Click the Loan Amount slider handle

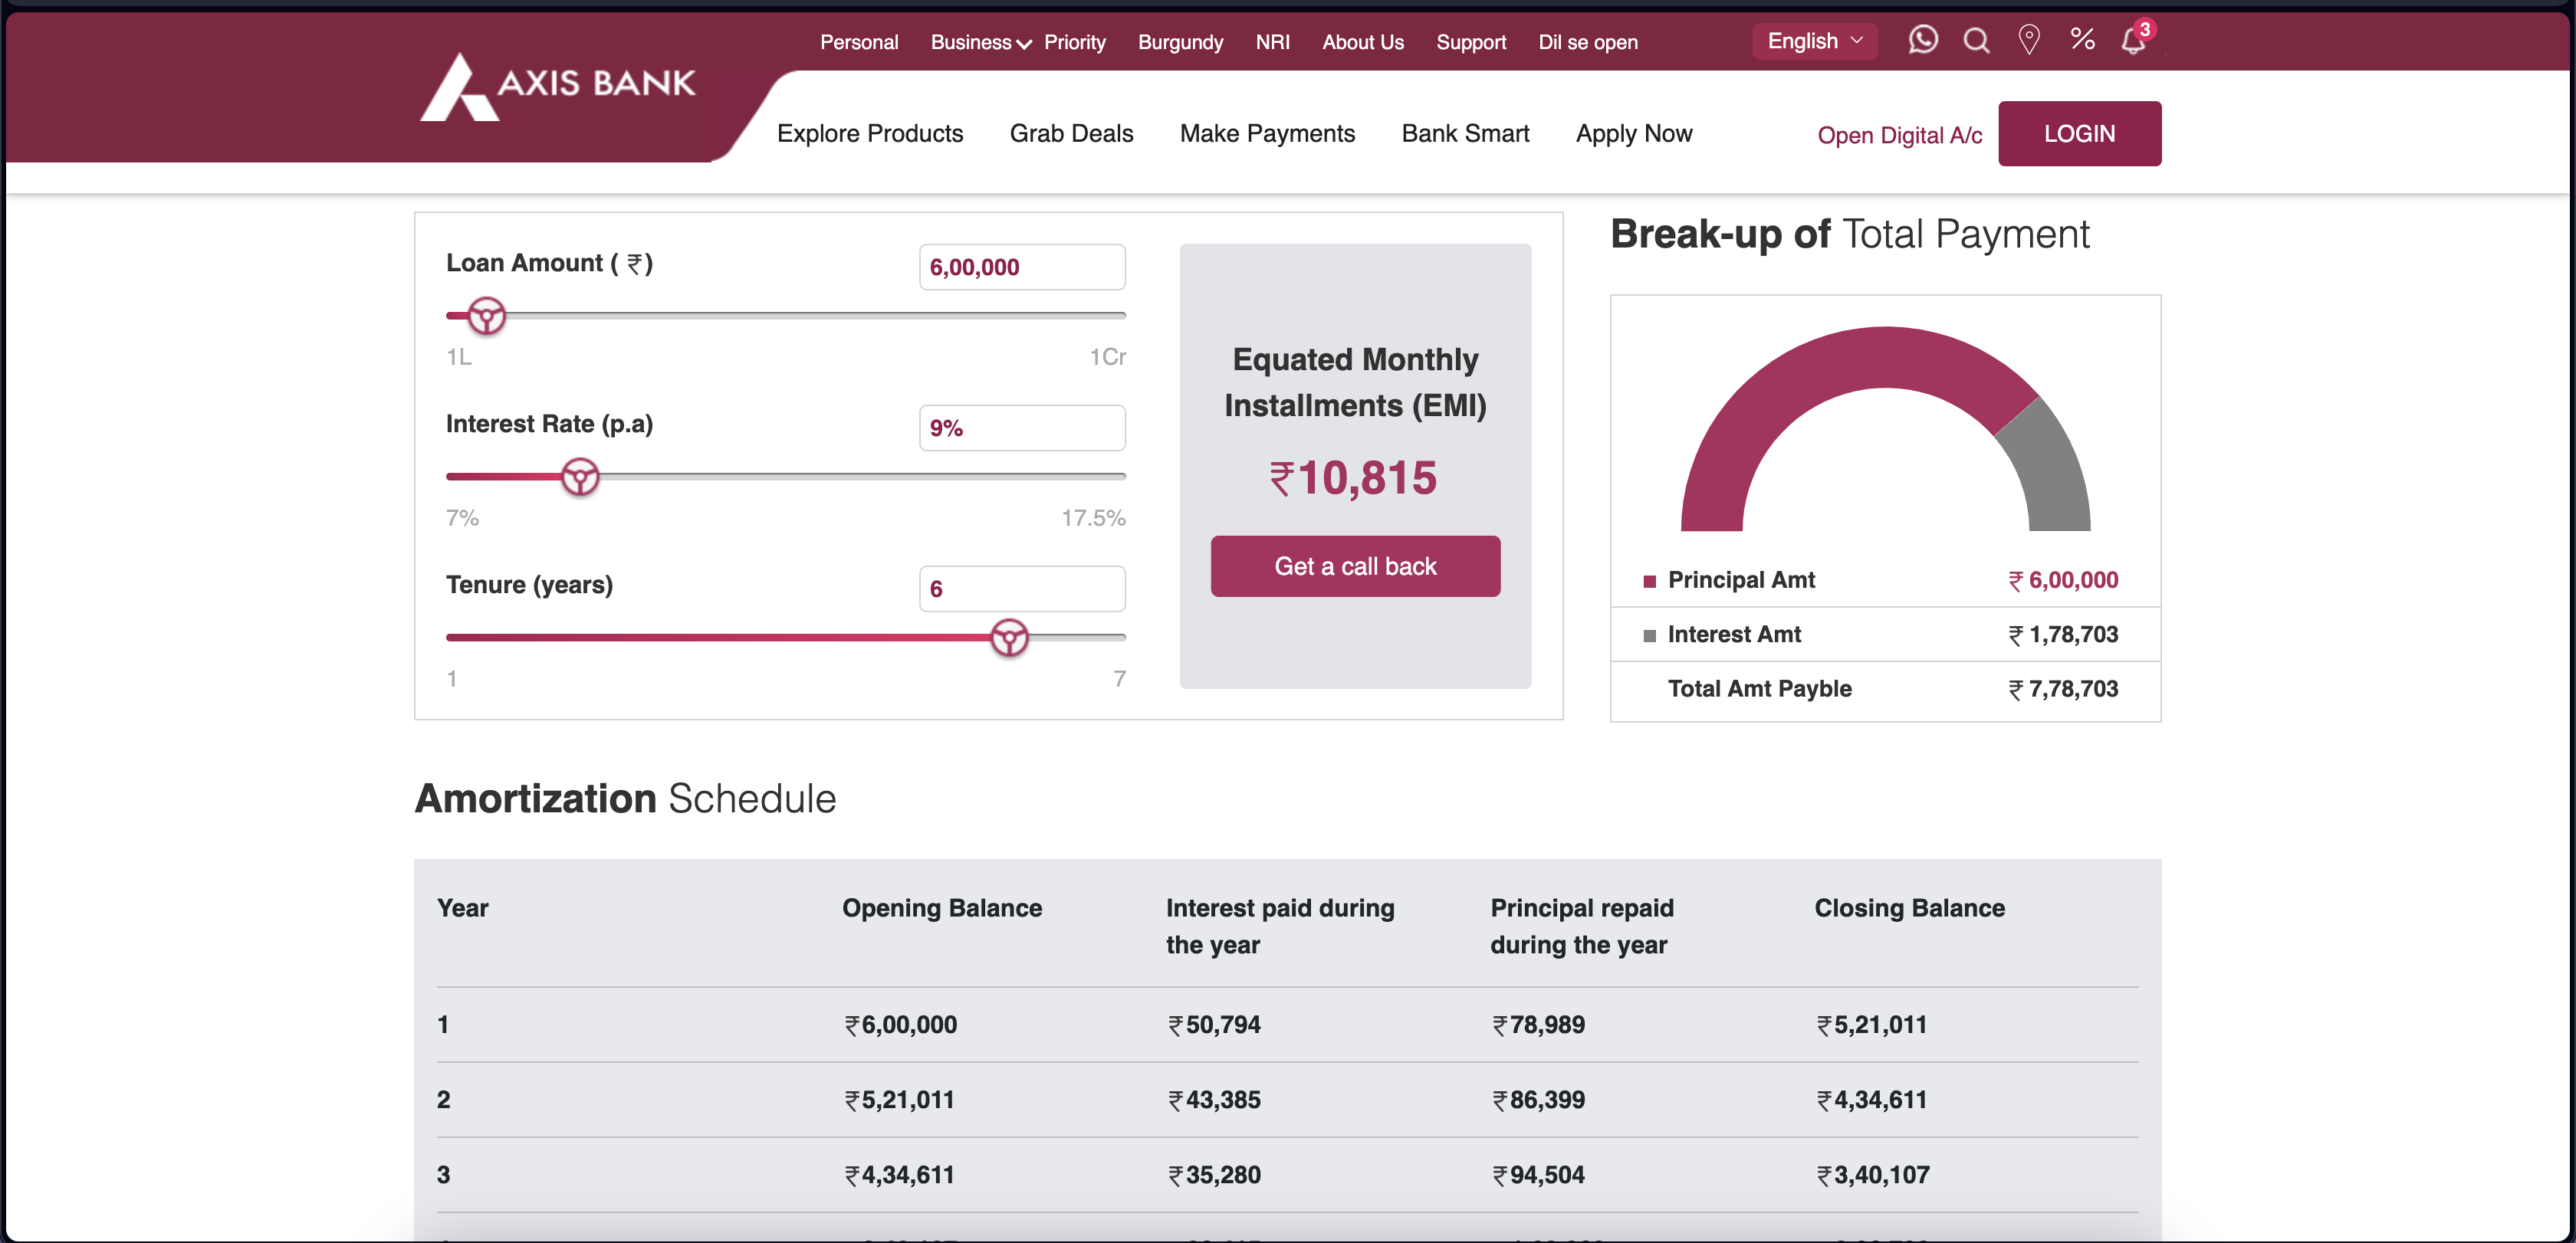487,316
